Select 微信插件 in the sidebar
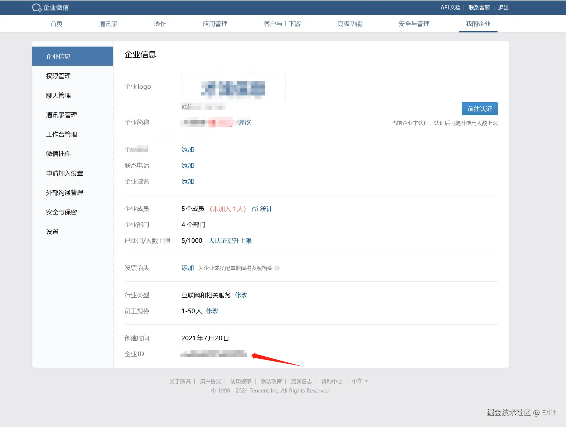Screen dimensions: 566x427 (58, 154)
